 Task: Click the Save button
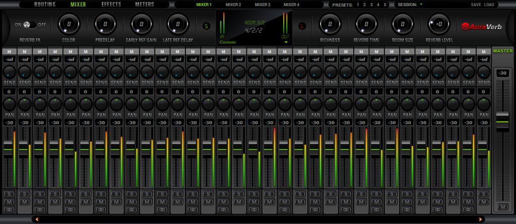point(476,5)
